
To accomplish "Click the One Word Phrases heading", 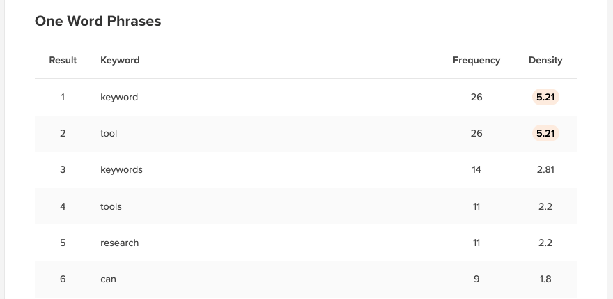I will (x=98, y=21).
